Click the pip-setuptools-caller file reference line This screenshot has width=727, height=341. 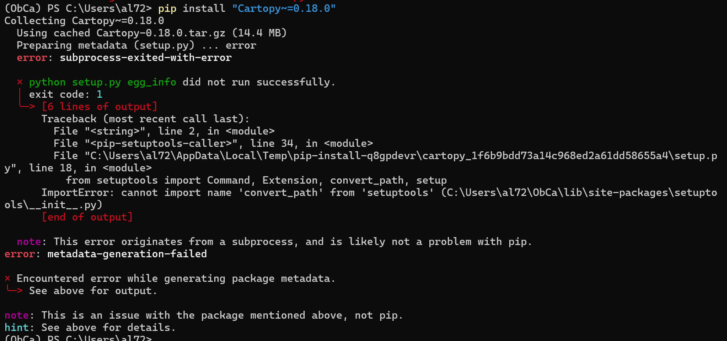213,143
